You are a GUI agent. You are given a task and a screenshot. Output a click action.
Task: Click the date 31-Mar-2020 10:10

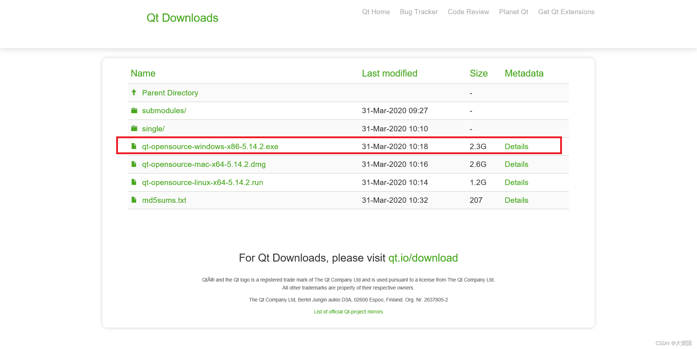tap(395, 129)
